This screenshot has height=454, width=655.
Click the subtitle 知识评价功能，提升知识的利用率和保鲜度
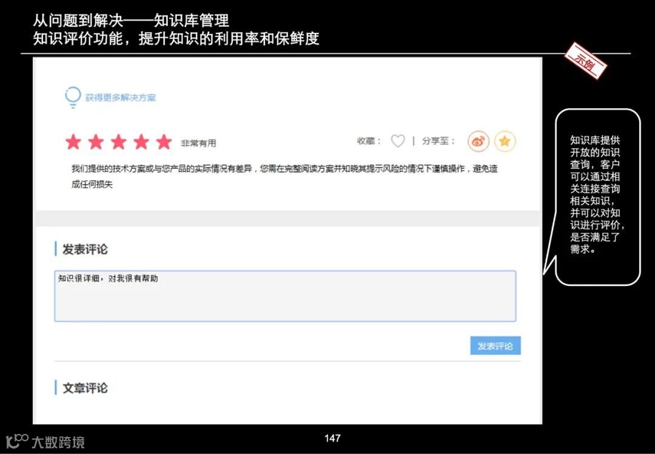(x=176, y=38)
